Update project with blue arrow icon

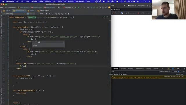[x=91, y=8]
